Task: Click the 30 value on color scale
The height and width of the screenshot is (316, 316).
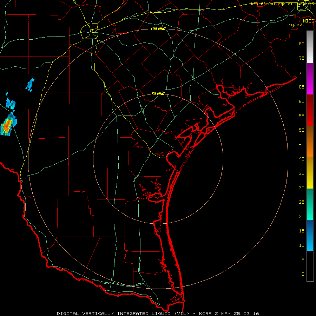Action: point(302,188)
